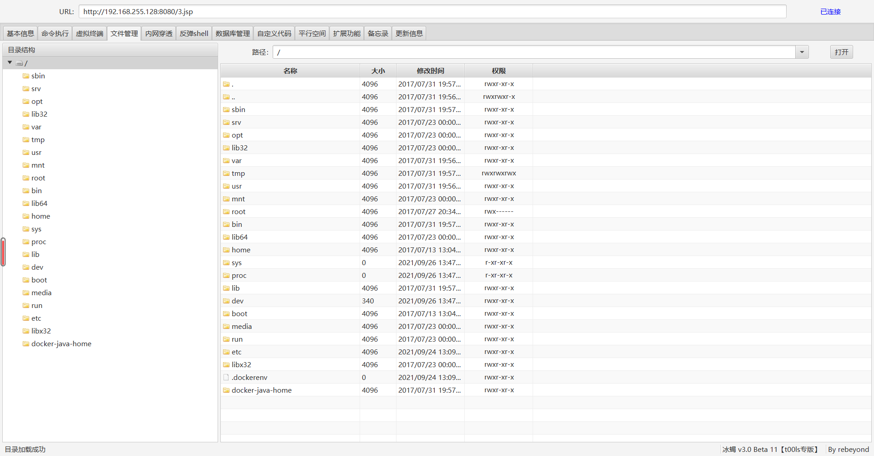Open the 虚拟终端 tab

click(x=90, y=33)
